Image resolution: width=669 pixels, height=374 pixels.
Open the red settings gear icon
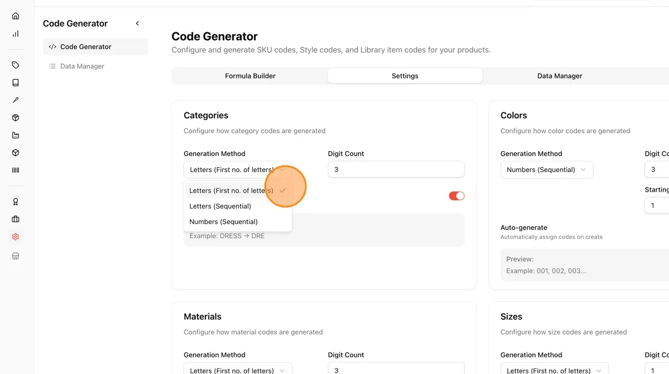(16, 237)
